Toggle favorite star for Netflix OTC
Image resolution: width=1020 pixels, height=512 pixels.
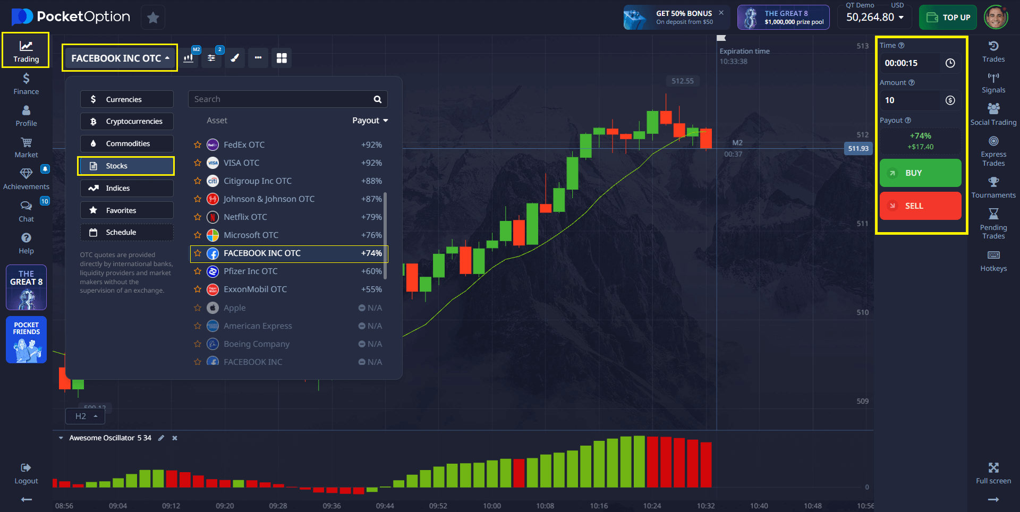(198, 217)
